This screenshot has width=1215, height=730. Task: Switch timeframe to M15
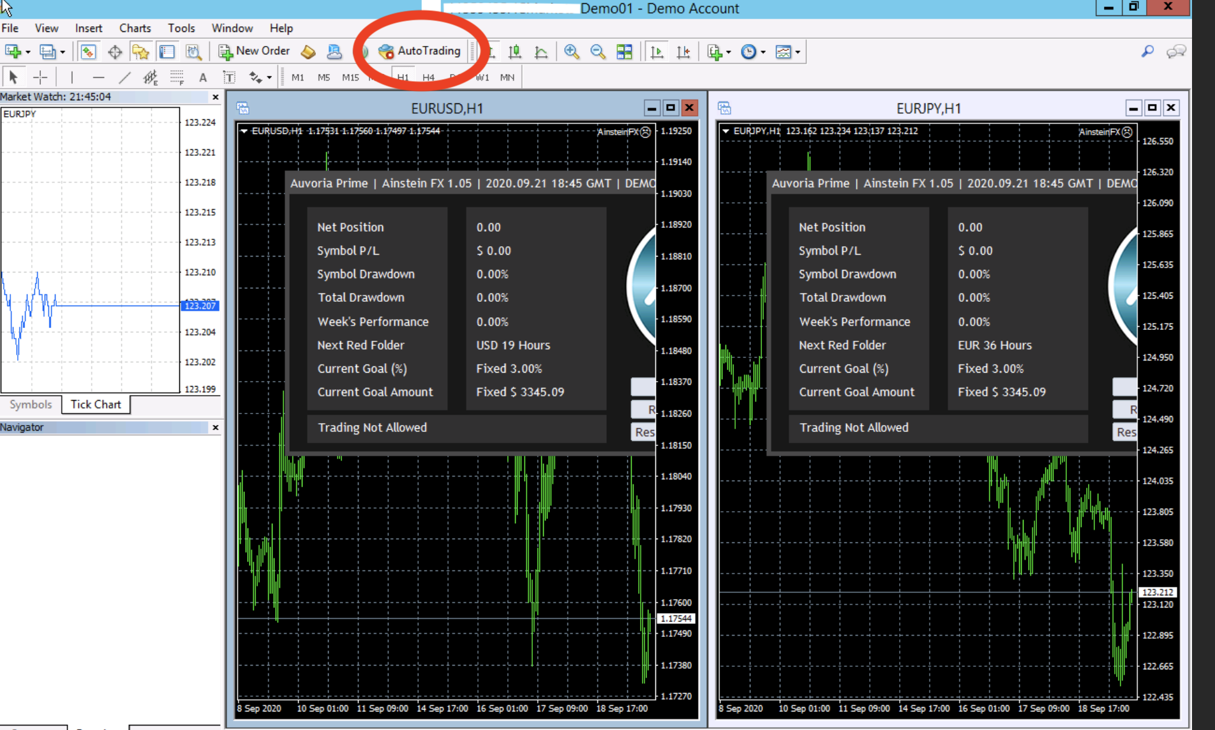(350, 77)
